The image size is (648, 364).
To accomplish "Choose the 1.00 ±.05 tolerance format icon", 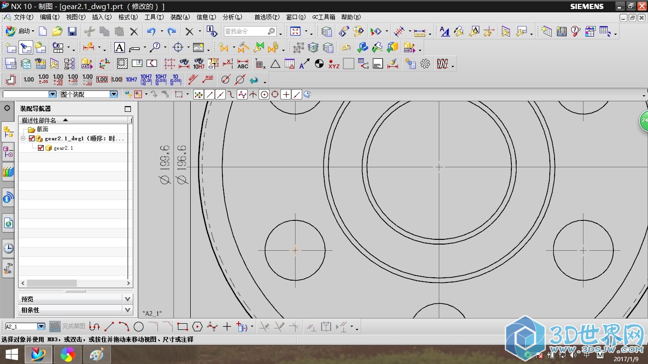I will point(44,80).
